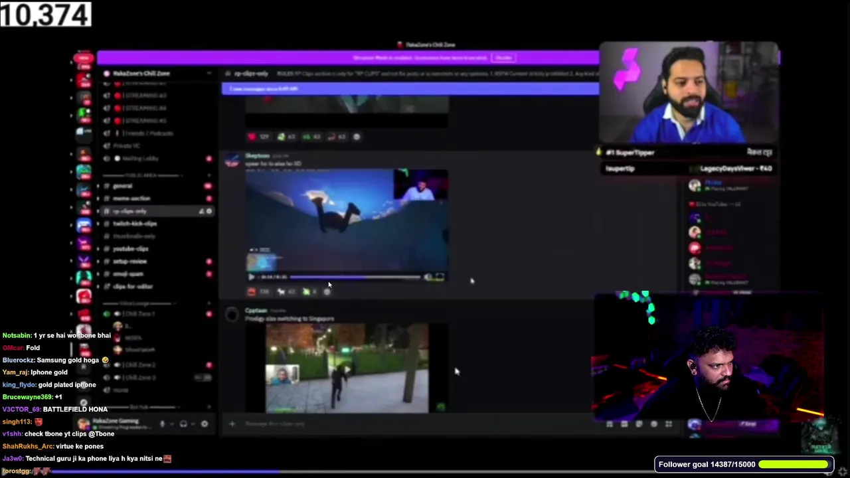Disable streamer mode from the purple banner
850x478 pixels.
click(503, 58)
